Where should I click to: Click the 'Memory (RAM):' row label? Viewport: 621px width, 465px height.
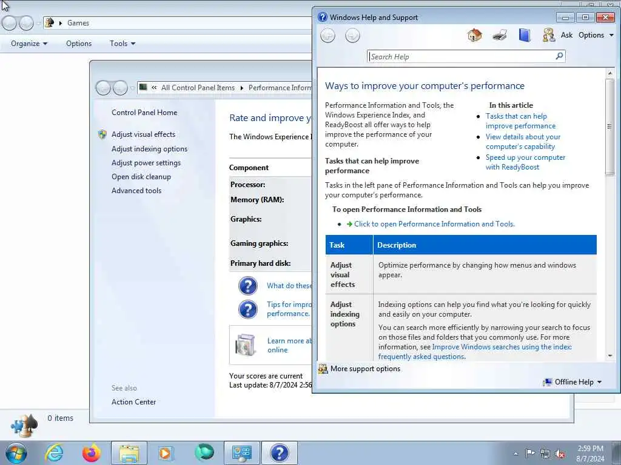(x=257, y=200)
